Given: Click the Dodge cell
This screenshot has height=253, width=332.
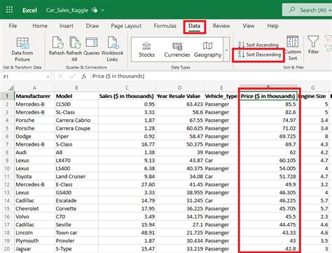Looking at the screenshot, I should tap(34, 136).
